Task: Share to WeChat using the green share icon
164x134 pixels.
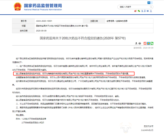Action: pos(152,43)
